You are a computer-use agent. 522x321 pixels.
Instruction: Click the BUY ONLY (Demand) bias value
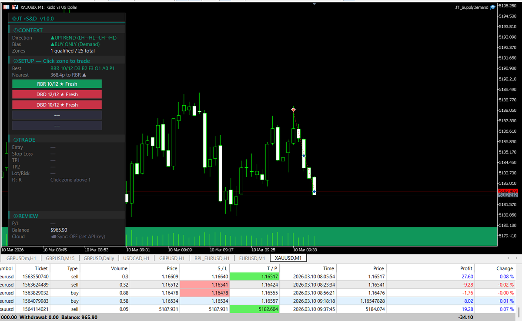[75, 44]
